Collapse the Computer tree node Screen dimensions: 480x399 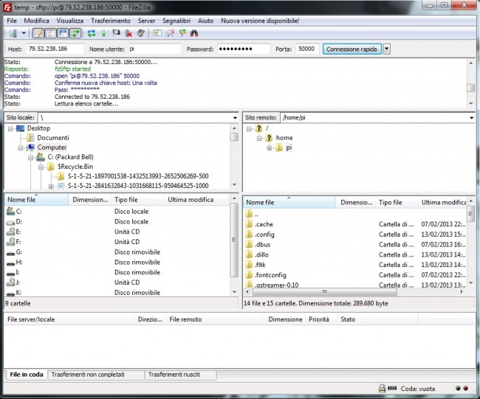21,148
